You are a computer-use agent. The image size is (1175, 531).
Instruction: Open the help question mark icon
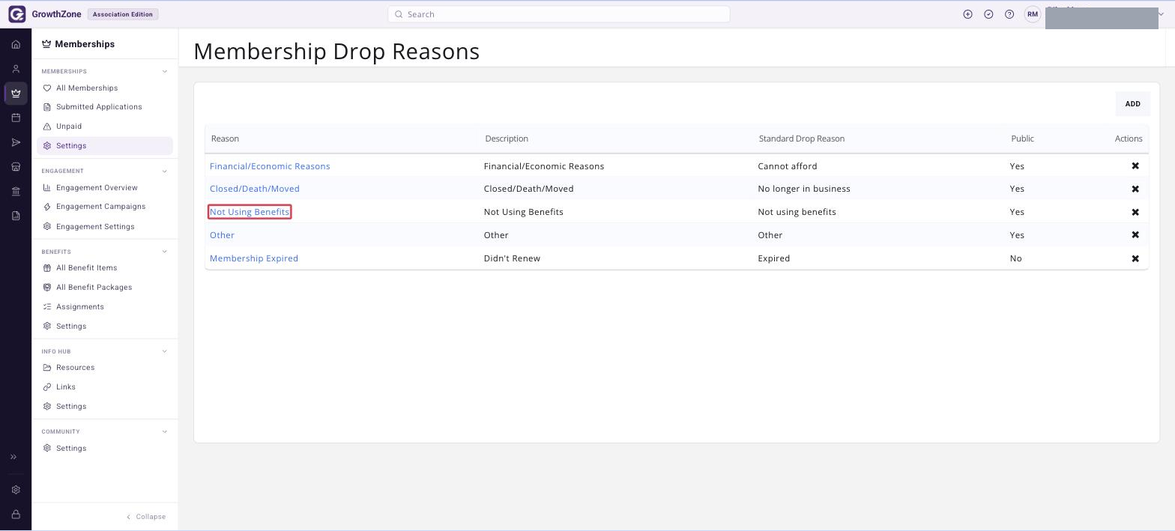1009,14
